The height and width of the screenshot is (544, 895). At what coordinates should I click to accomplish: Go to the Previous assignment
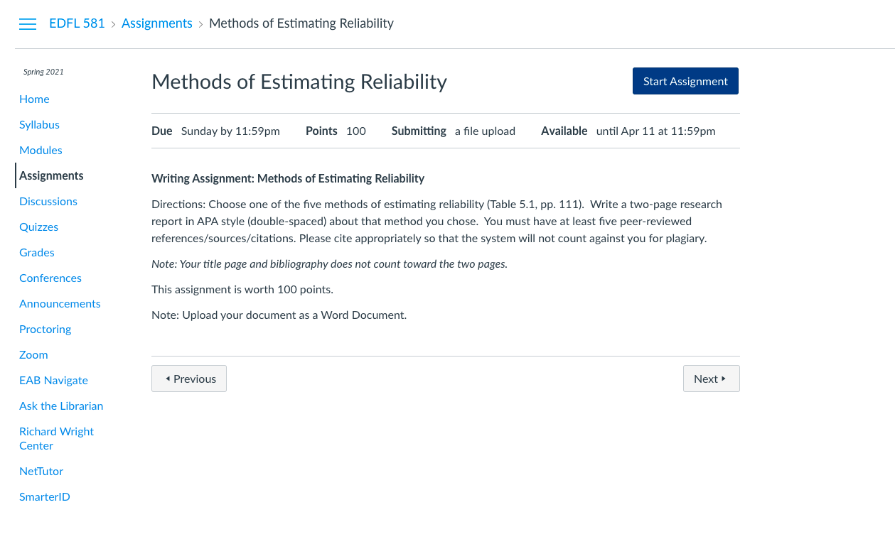coord(189,379)
